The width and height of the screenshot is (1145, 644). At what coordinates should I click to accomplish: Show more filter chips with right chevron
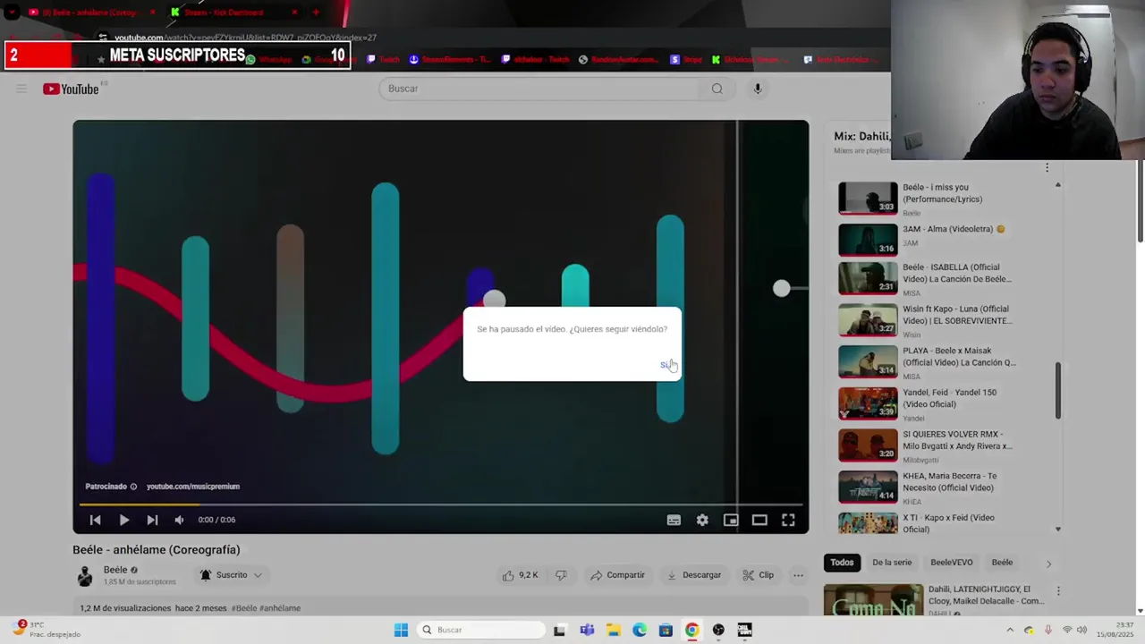pos(1048,563)
